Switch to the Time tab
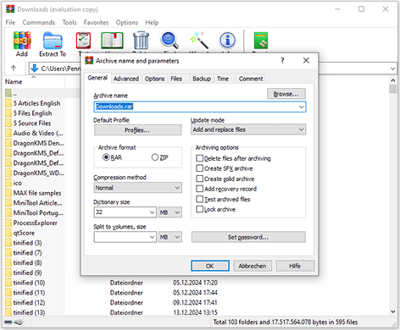This screenshot has height=330, width=400. click(x=223, y=79)
